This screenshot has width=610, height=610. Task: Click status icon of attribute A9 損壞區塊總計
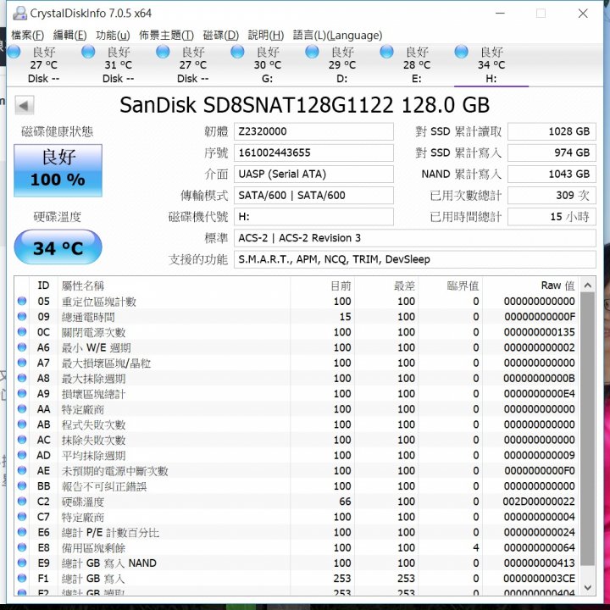(x=22, y=394)
